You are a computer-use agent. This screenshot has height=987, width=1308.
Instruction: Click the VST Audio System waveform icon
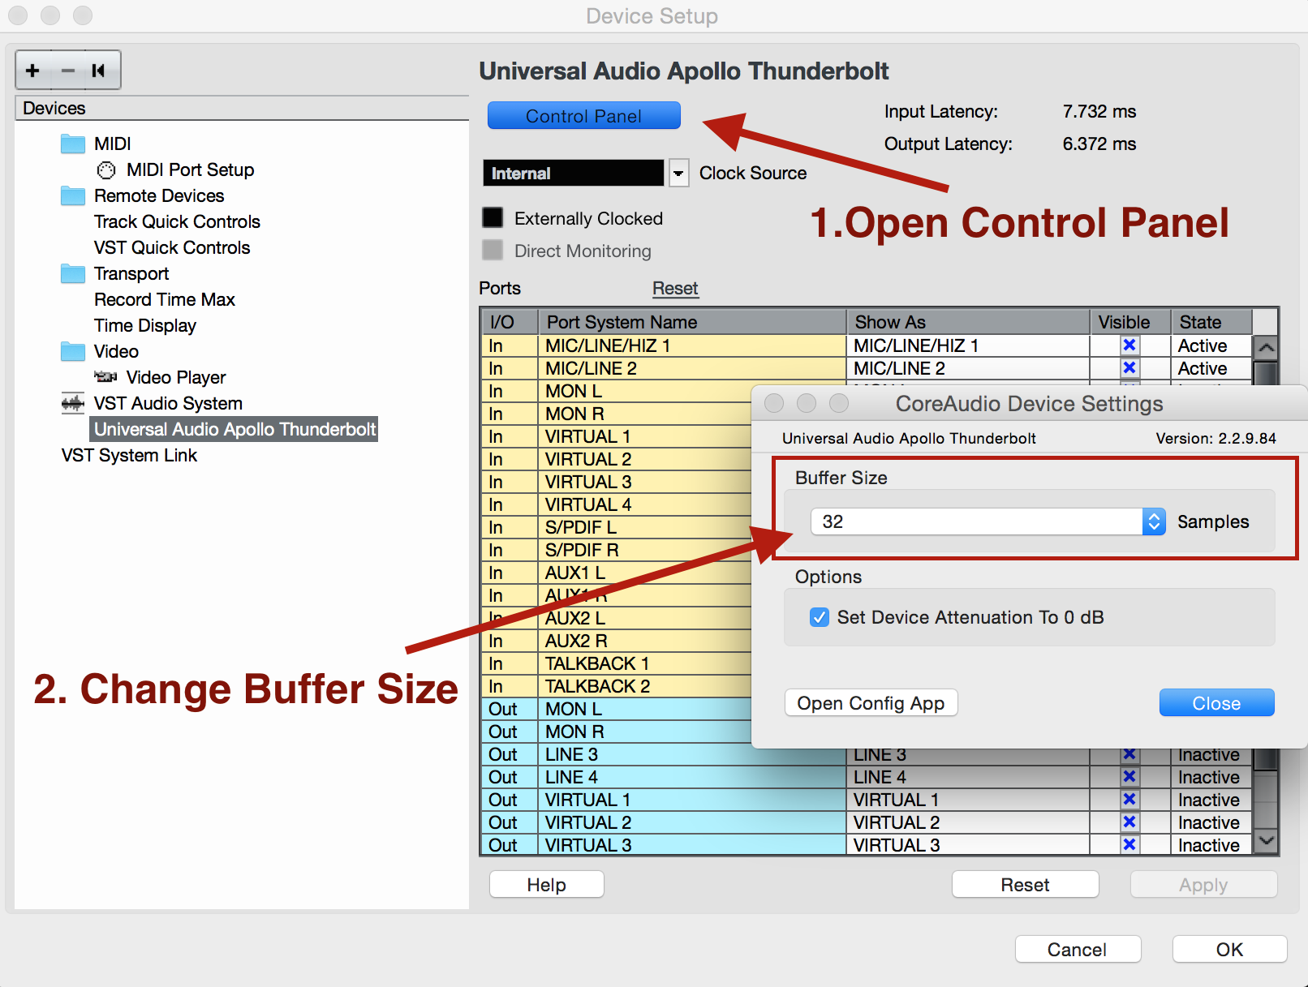73,403
